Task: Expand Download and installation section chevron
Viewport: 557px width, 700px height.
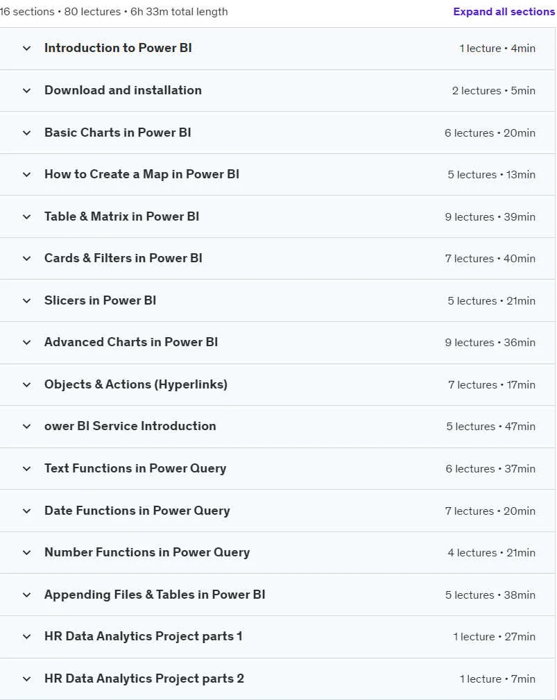Action: coord(27,91)
